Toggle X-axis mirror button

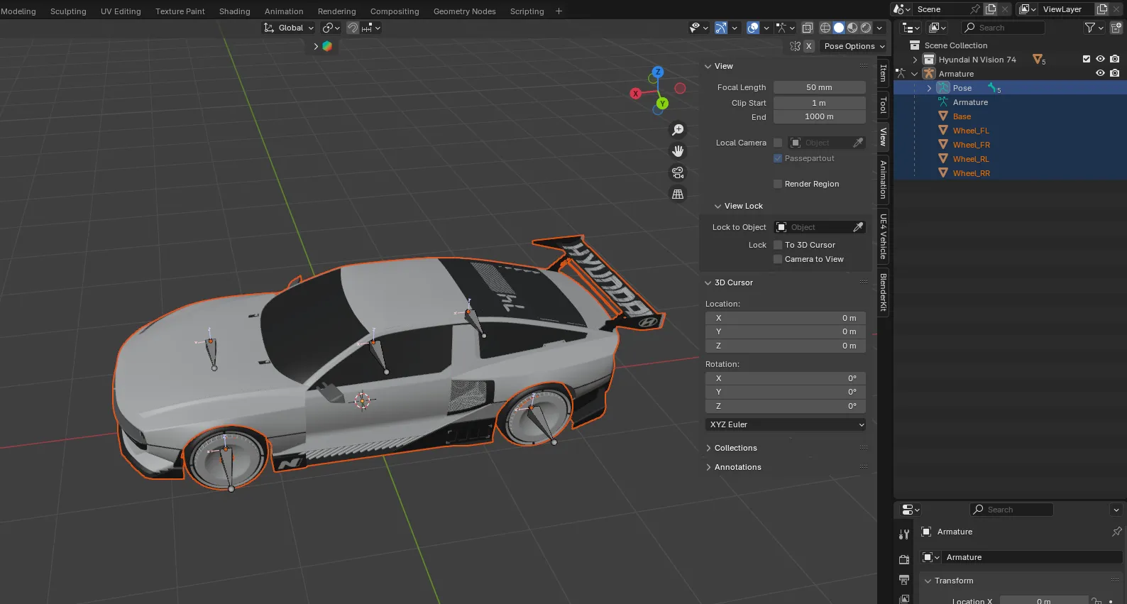pos(808,46)
